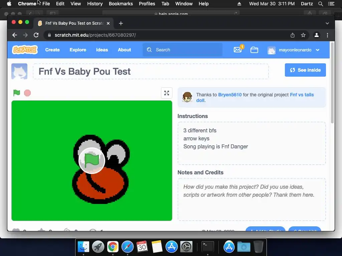Open Chrome from the Dock
Screen dimensions: 342x256
pos(113,247)
